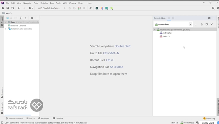This screenshot has width=219, height=124.
Task: Click the dark round Q search icon
Action: [x=97, y=8]
